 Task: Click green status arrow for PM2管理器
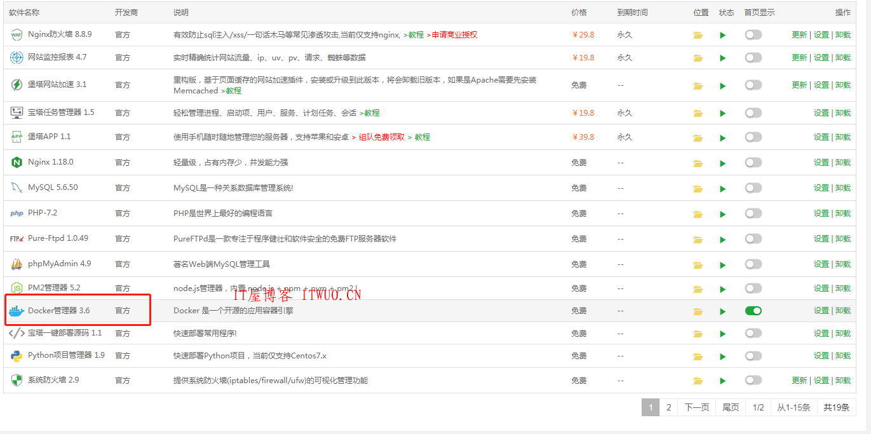722,289
